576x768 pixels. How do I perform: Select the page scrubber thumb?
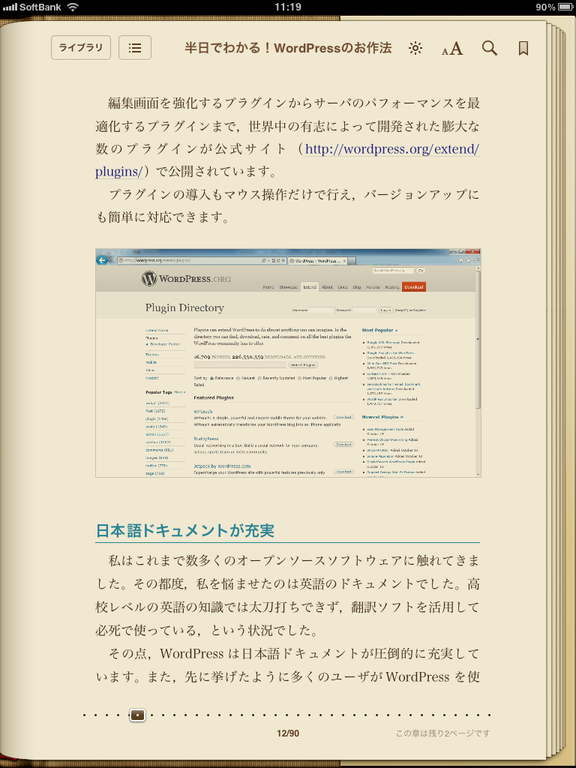(138, 715)
